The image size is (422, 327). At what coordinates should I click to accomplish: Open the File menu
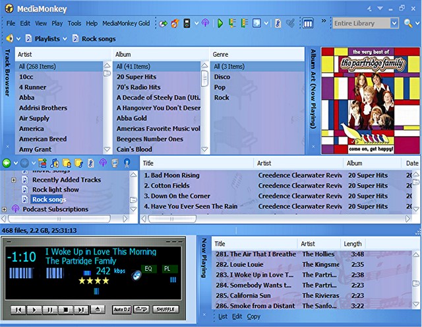pyautogui.click(x=11, y=24)
